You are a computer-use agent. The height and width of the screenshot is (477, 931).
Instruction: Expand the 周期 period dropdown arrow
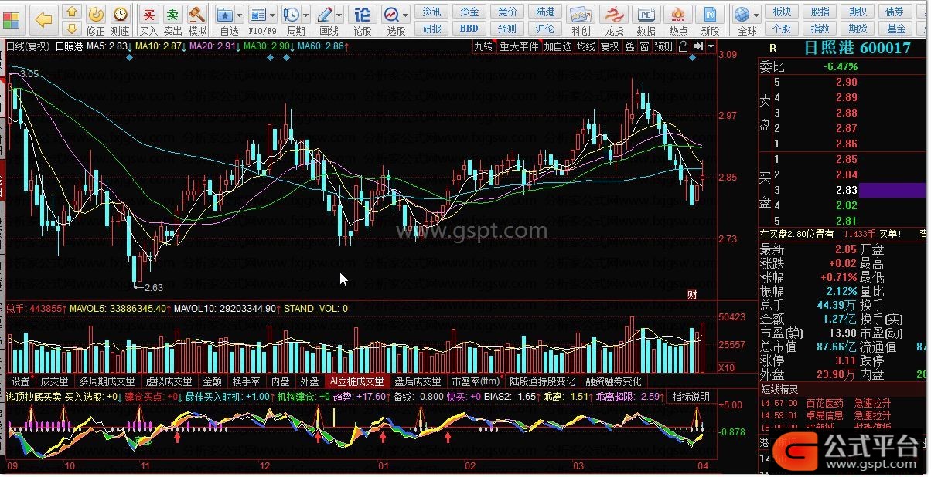click(306, 15)
